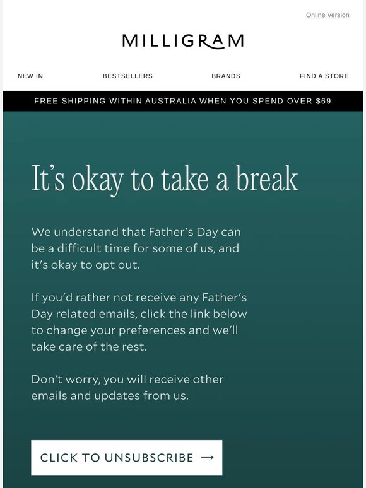Click the 'Don't worry, you will receive' paragraph
366x488 pixels.
click(127, 388)
